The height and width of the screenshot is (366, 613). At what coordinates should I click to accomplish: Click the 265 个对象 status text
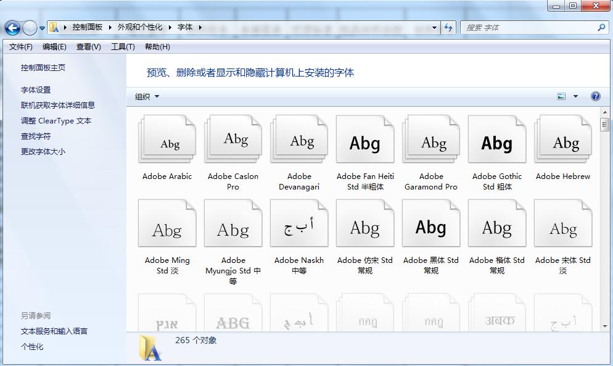pyautogui.click(x=196, y=341)
